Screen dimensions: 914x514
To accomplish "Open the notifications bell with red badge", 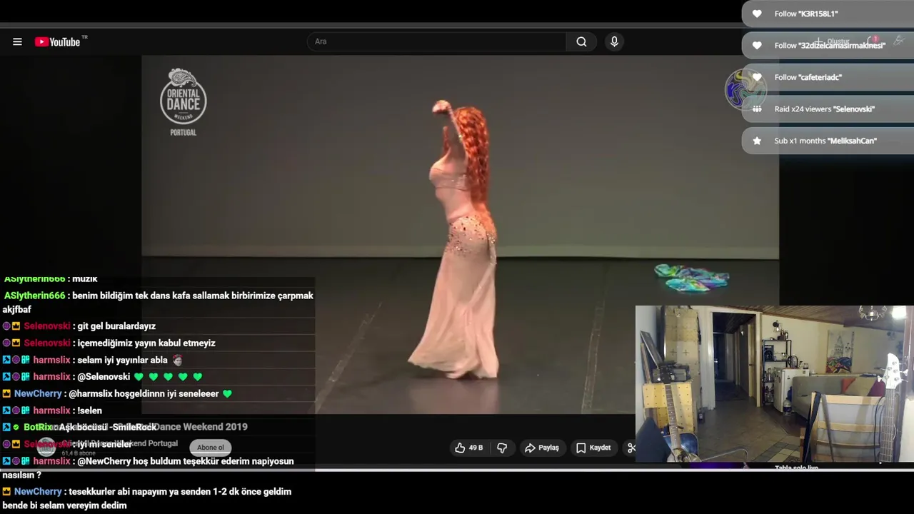I will click(x=873, y=41).
